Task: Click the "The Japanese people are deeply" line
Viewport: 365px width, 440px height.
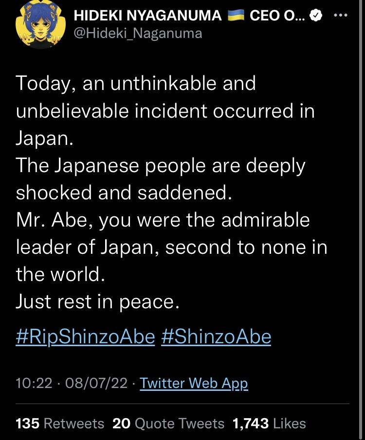Action: [x=161, y=166]
